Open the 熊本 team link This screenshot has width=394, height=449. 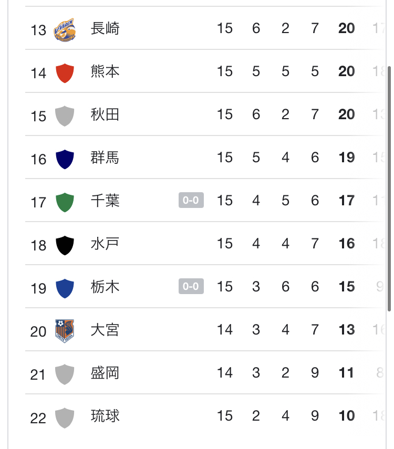tap(105, 71)
